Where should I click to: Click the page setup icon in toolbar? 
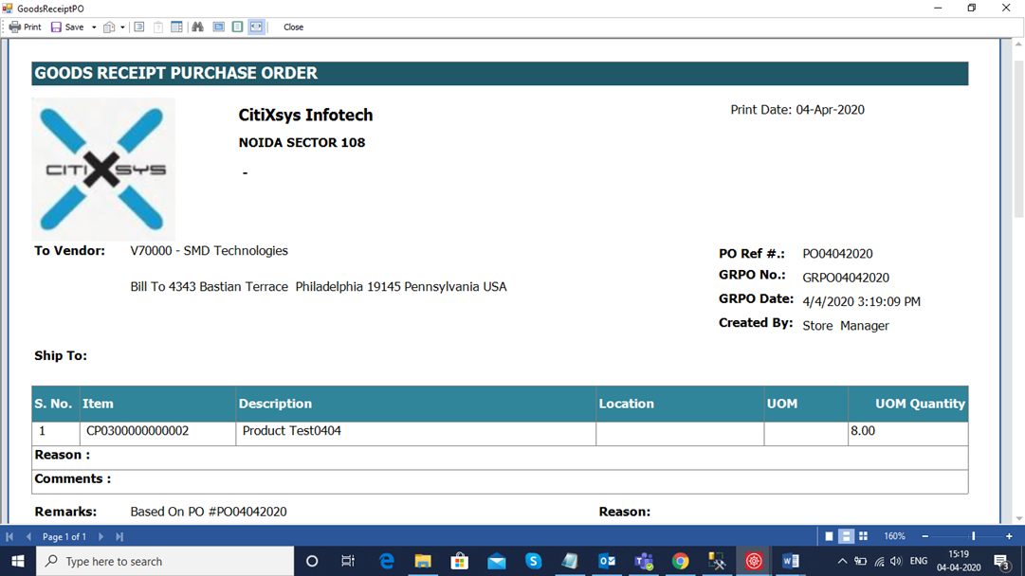point(139,27)
